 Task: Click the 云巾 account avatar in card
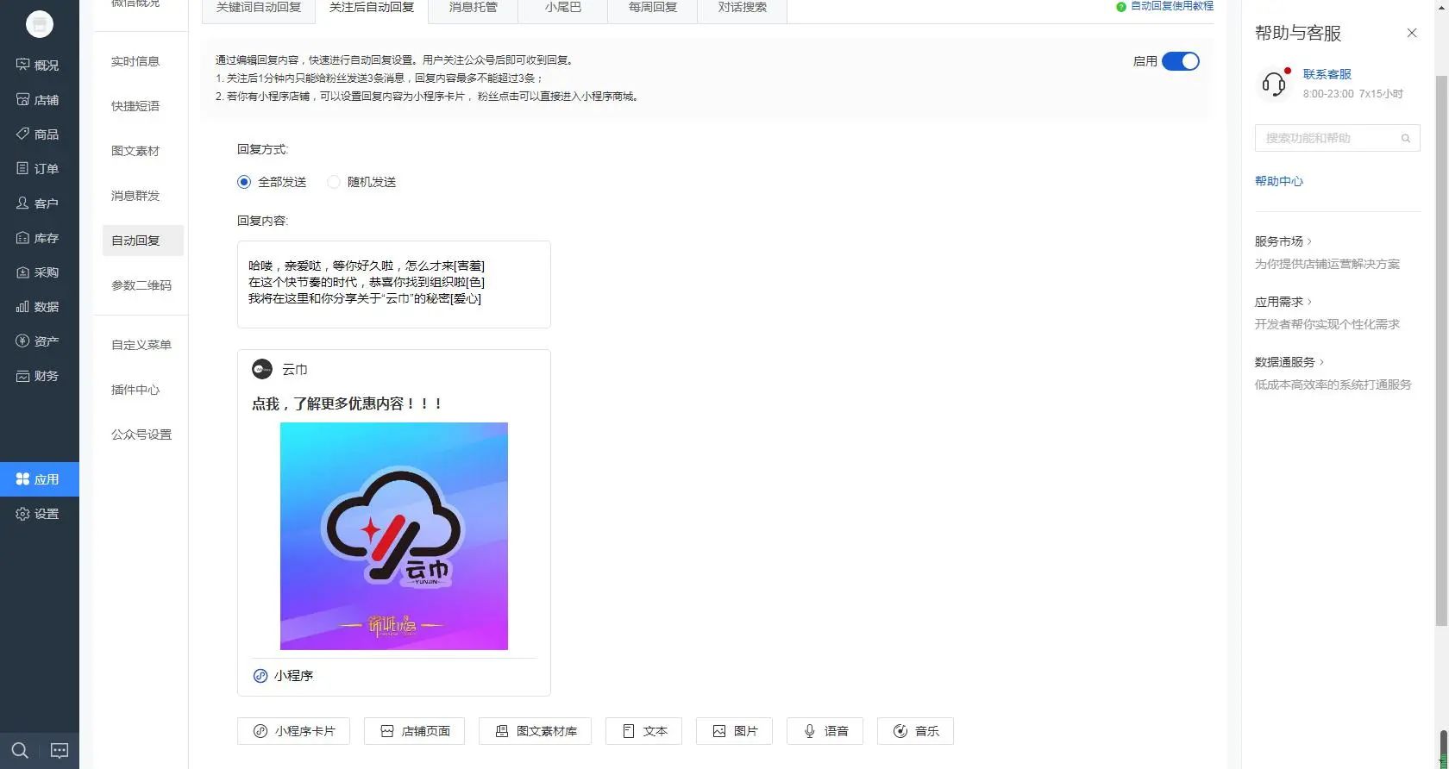(262, 369)
